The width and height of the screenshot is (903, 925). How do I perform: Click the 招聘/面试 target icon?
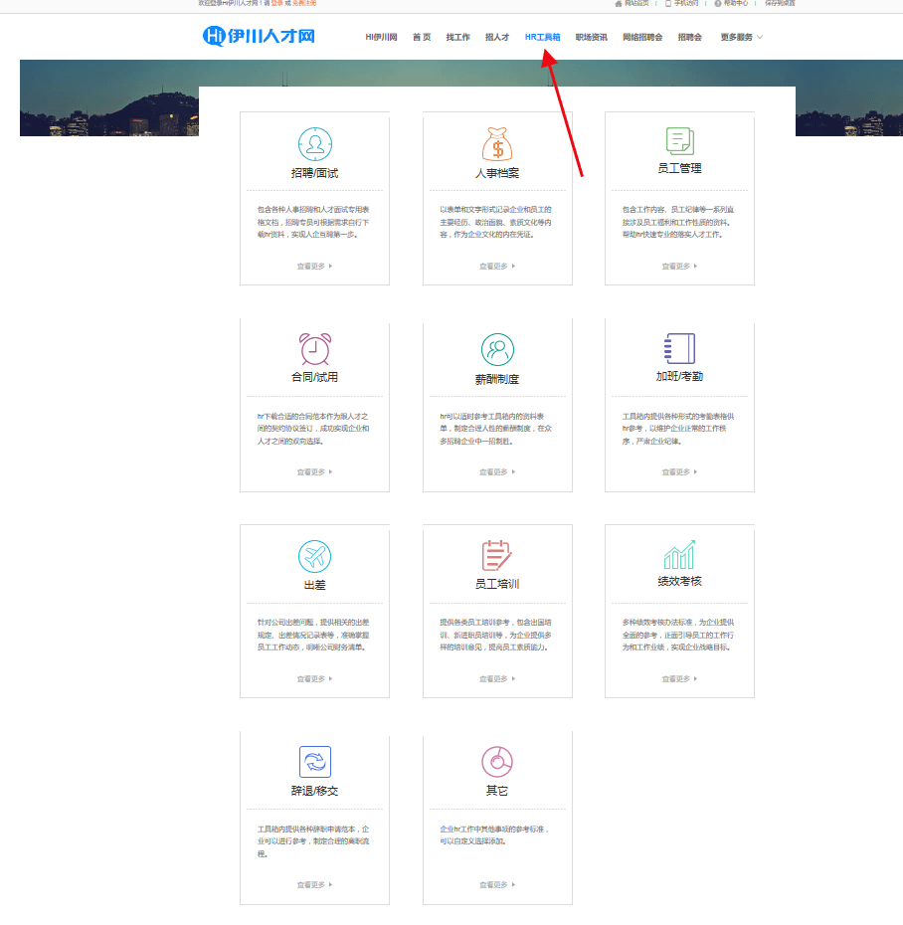[314, 143]
